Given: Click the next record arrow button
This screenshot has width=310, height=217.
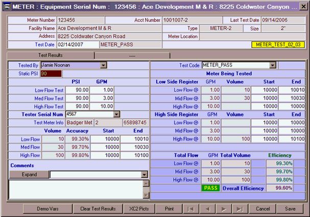Looking at the screenshot, I should (x=223, y=209).
